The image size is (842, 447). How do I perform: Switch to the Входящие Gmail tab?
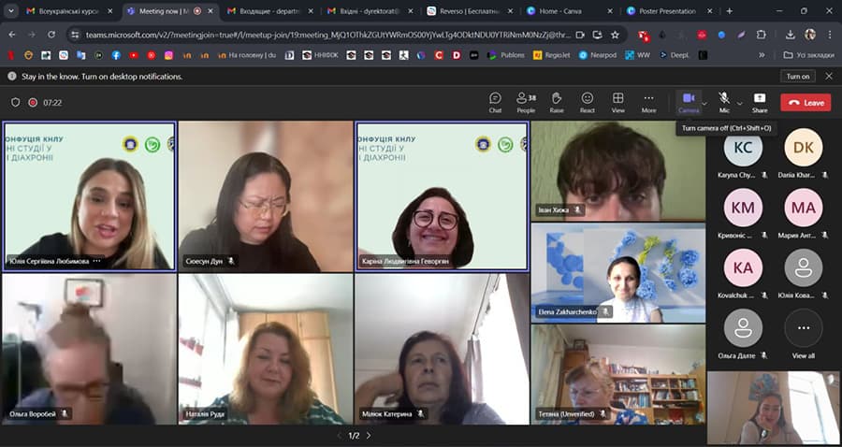pos(270,10)
